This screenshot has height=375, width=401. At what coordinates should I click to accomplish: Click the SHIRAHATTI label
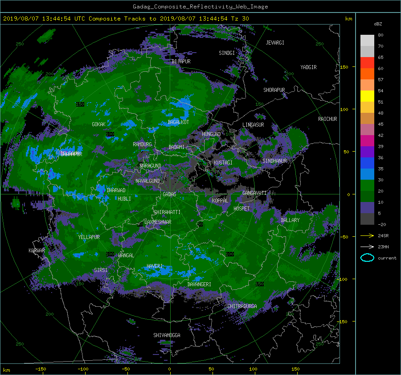click(167, 212)
